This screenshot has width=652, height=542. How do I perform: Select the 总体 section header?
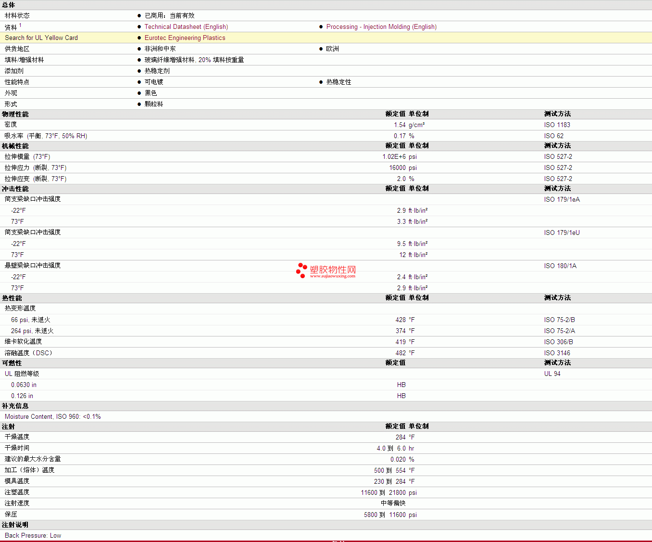9,5
